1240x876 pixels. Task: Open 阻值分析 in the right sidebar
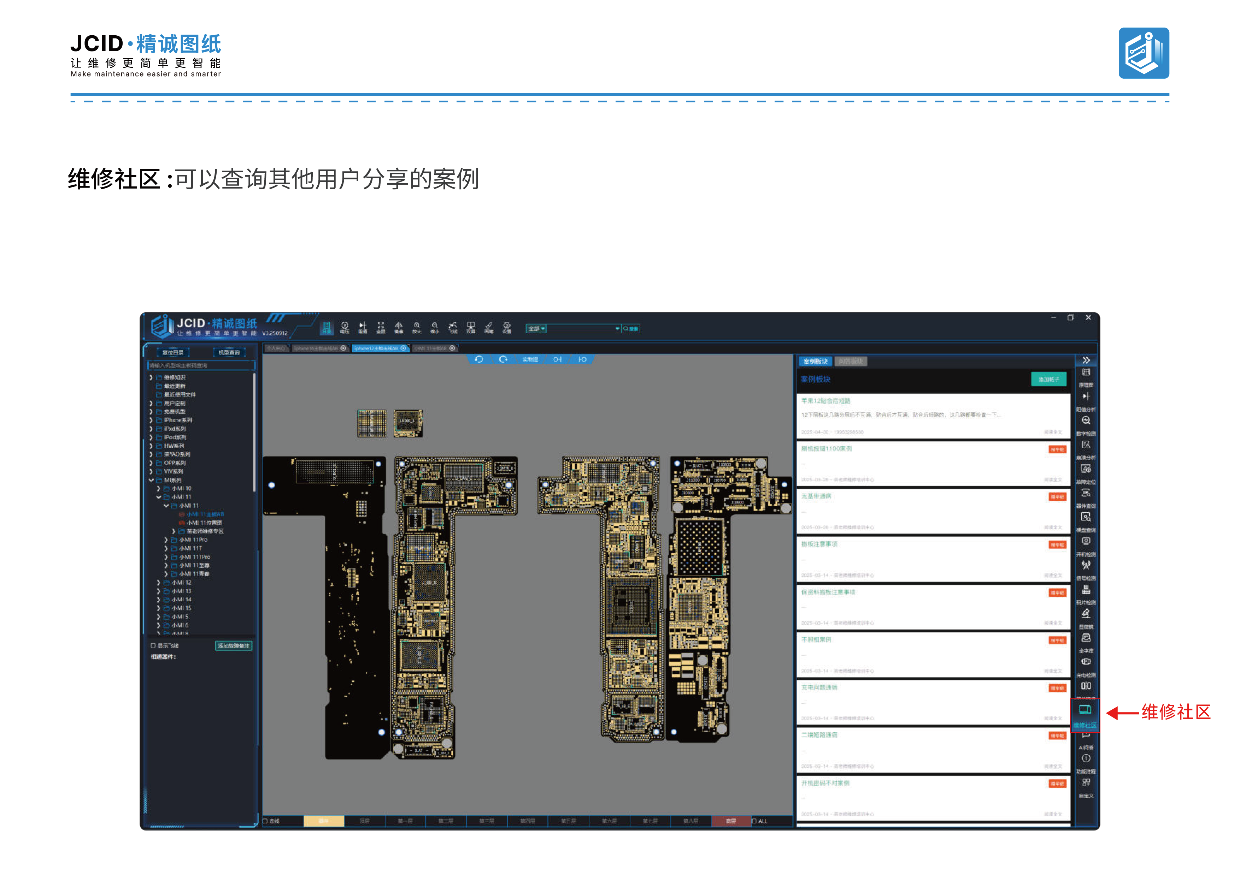click(1086, 402)
